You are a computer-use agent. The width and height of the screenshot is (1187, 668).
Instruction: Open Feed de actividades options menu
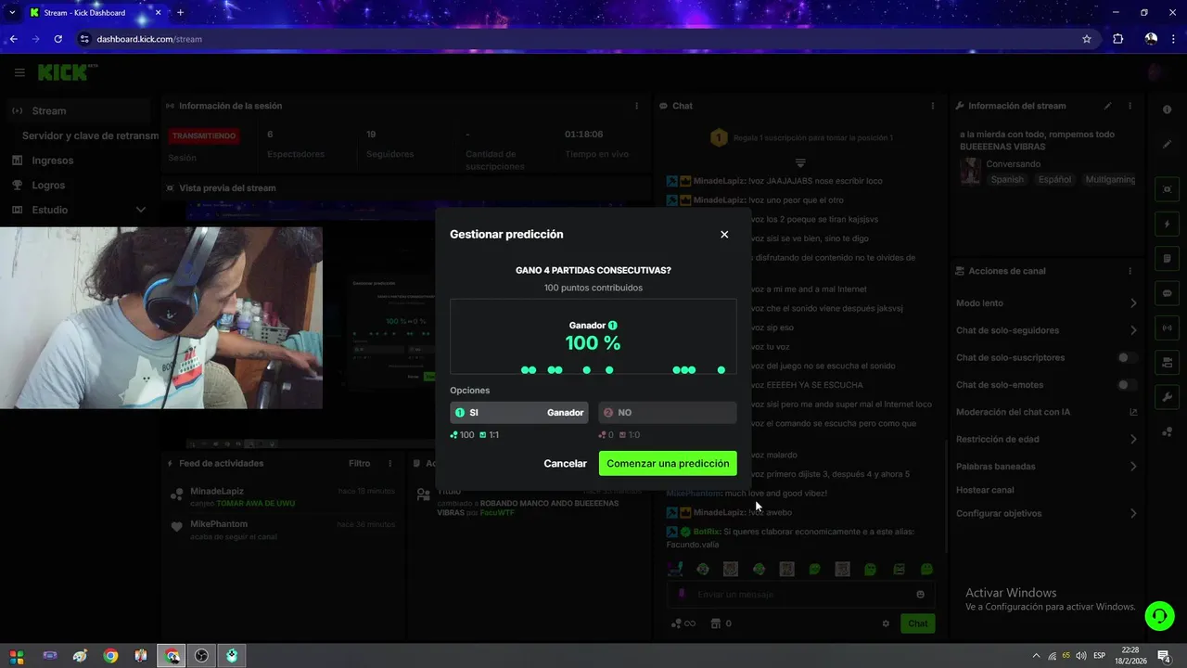click(x=389, y=463)
